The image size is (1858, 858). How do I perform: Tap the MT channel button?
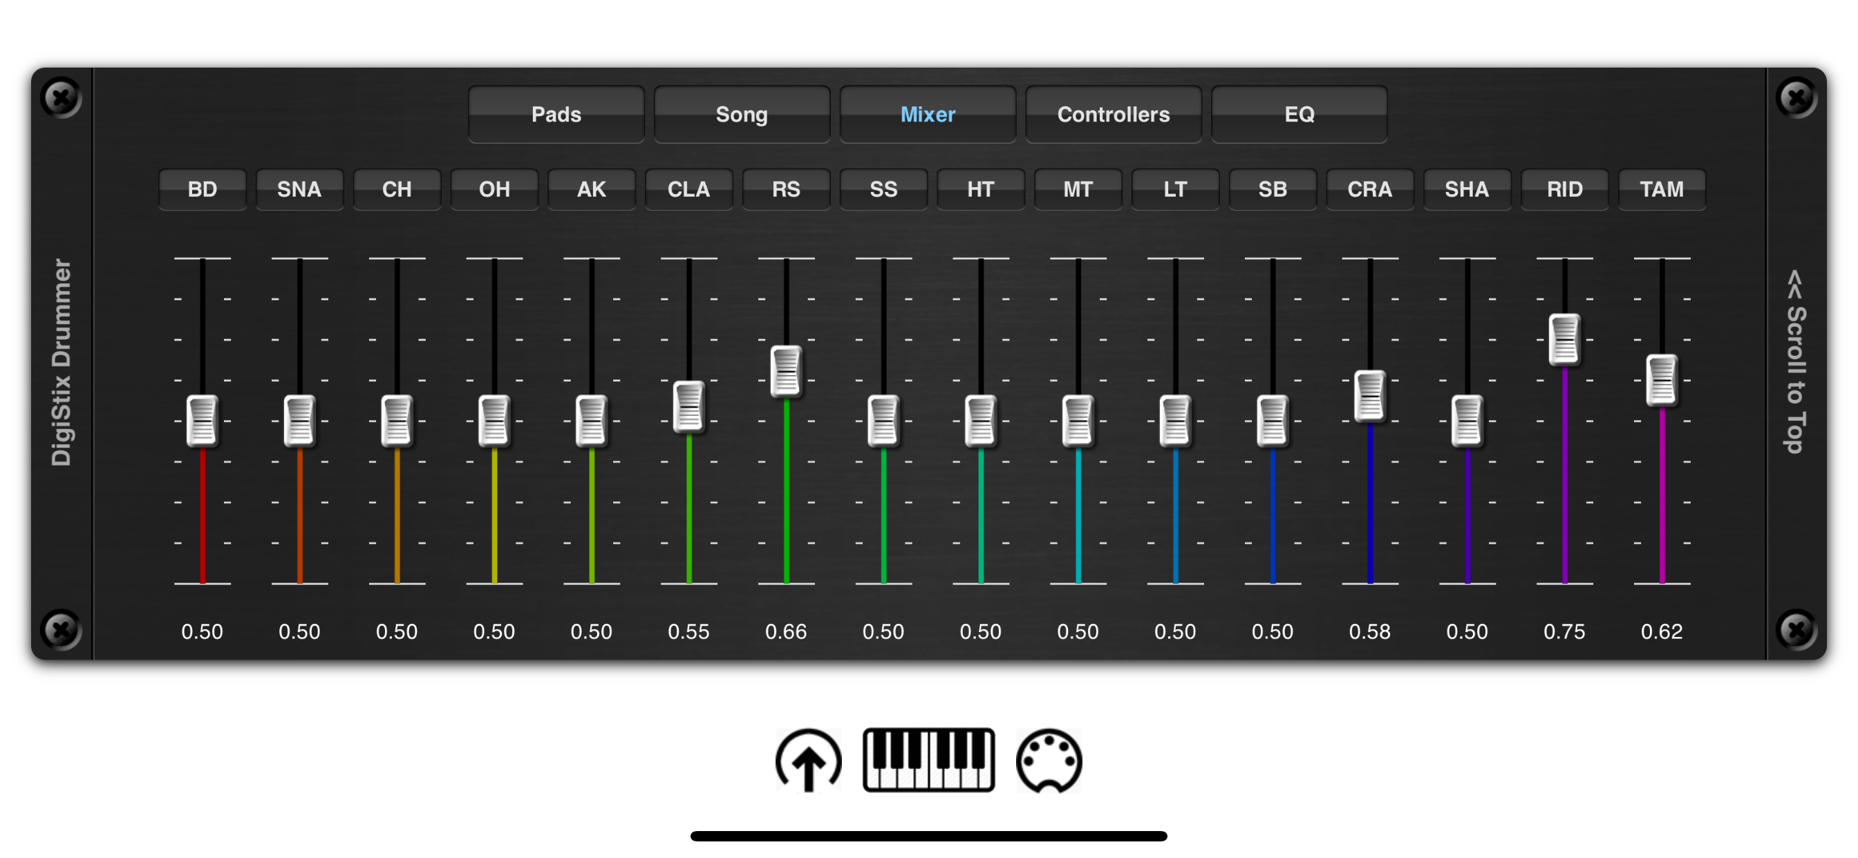pyautogui.click(x=1078, y=189)
